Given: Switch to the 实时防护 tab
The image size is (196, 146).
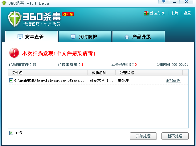Looking at the screenshot, I should (x=85, y=36).
